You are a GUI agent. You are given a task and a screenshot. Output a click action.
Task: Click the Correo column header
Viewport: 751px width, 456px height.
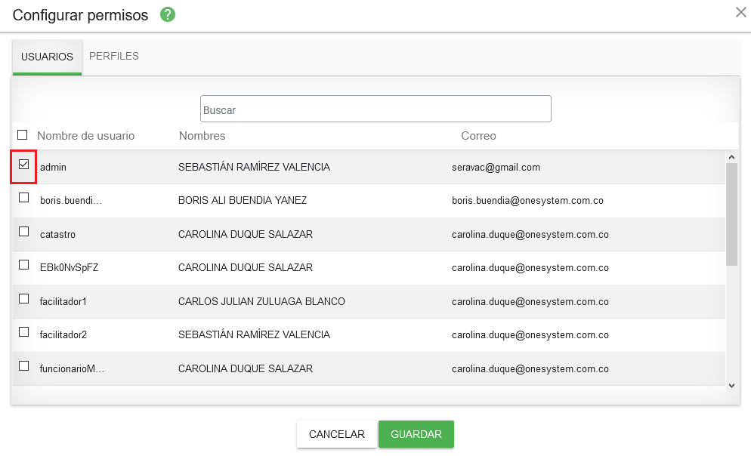click(478, 136)
